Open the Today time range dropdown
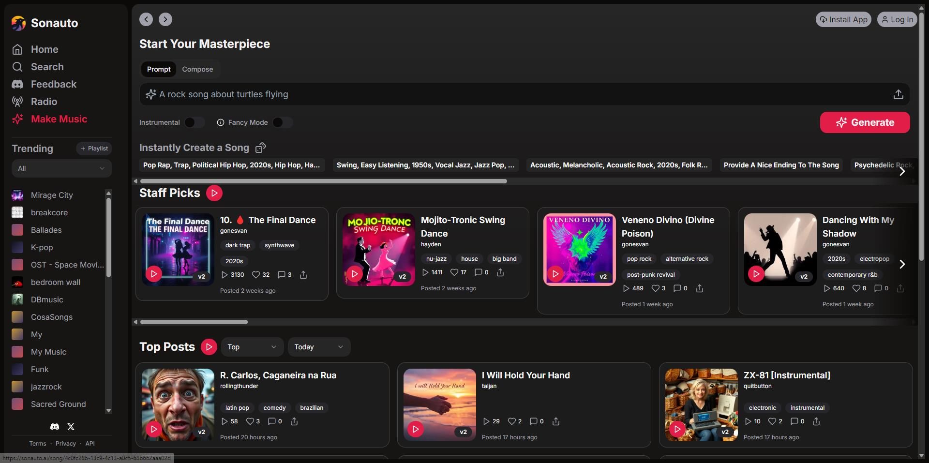Image resolution: width=929 pixels, height=463 pixels. point(318,347)
